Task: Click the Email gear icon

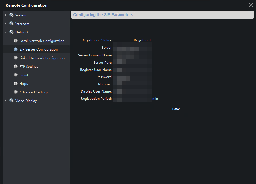Action: [x=16, y=75]
